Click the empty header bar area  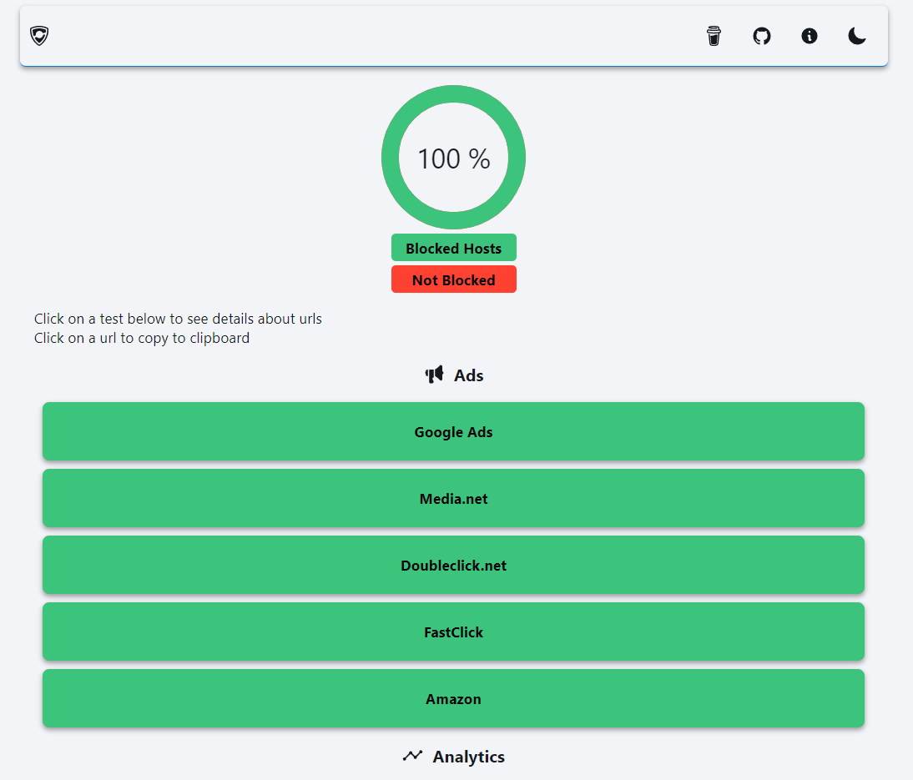point(376,36)
